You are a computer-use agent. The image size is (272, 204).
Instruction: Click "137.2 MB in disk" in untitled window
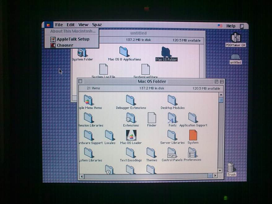[138, 40]
